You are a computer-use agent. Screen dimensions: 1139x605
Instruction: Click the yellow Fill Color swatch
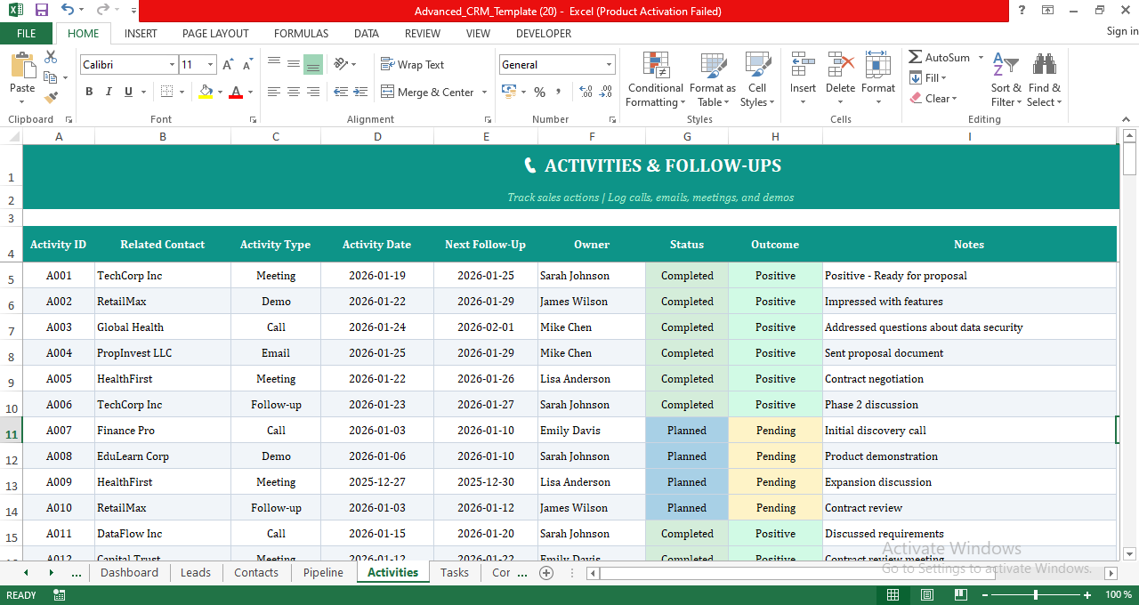[x=206, y=92]
